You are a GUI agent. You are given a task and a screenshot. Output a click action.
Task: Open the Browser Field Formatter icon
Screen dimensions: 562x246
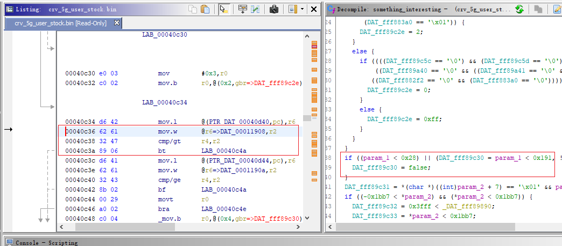tap(243, 9)
